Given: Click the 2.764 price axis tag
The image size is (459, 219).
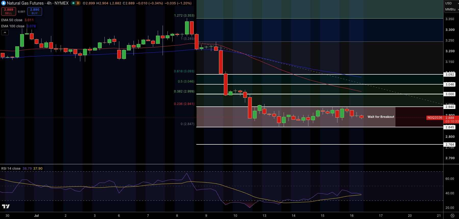Looking at the screenshot, I should tap(450, 145).
